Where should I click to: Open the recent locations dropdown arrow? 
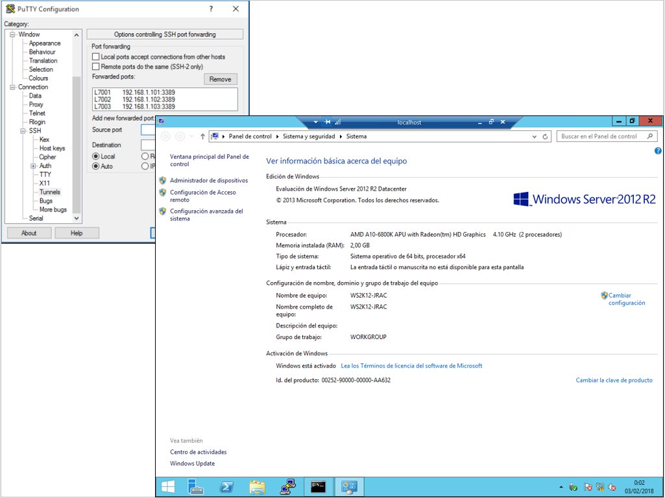pyautogui.click(x=191, y=136)
